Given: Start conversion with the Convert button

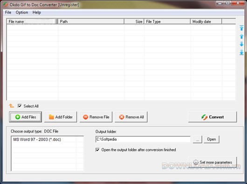Looking at the screenshot, I should [213, 117].
